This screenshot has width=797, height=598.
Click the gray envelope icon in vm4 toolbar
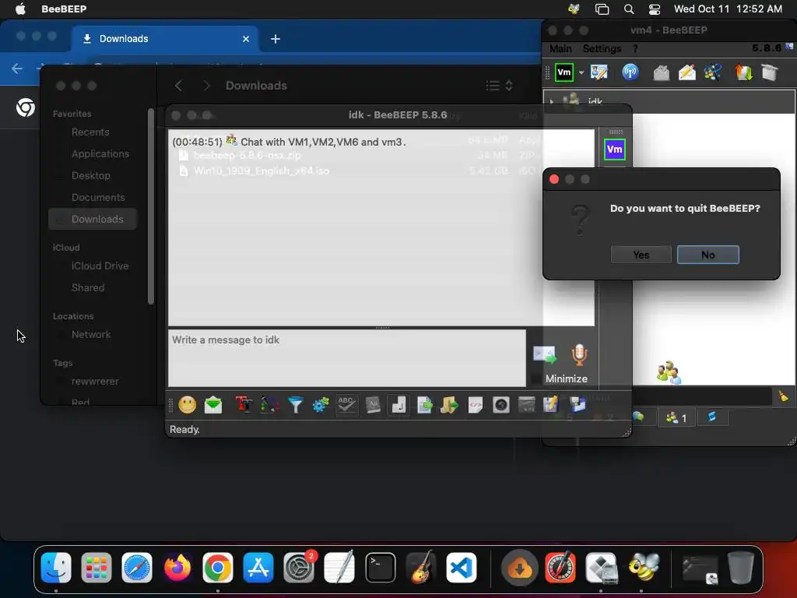661,72
